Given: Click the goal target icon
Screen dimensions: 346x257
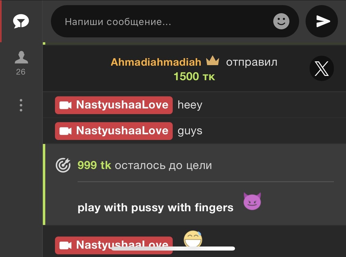Looking at the screenshot, I should (x=63, y=165).
